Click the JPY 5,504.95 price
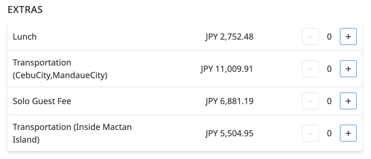Screen dimensions: 371x159 coord(229,133)
